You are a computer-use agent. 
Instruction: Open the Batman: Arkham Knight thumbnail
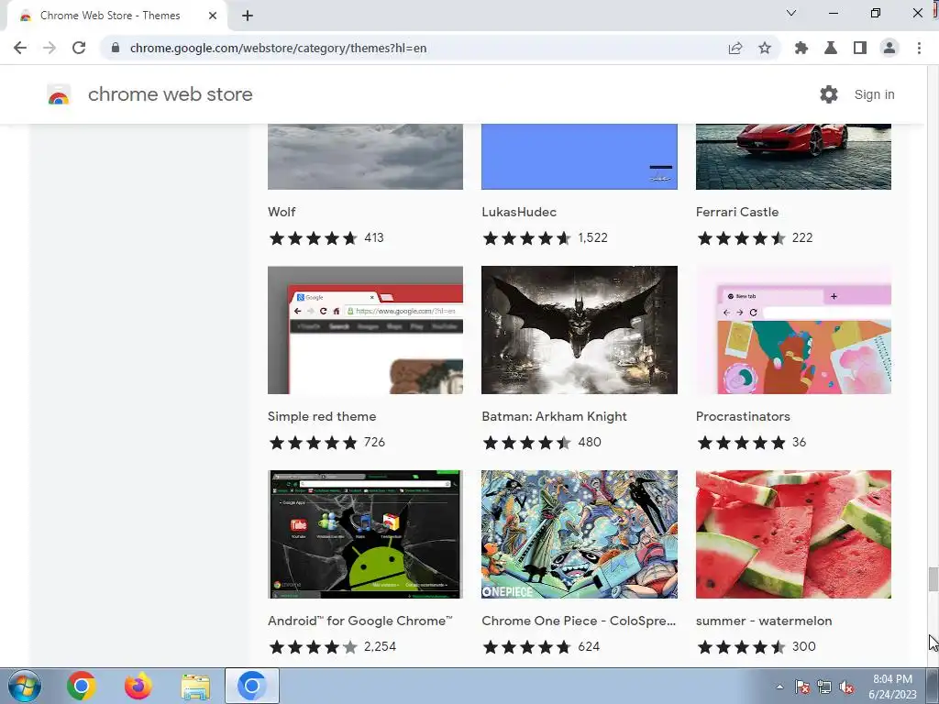coord(580,330)
